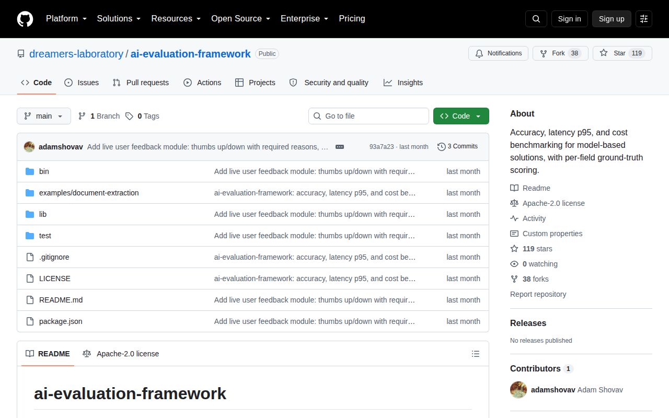Expand commit message ellipsis button
Viewport: 669px width, 418px height.
(340, 147)
